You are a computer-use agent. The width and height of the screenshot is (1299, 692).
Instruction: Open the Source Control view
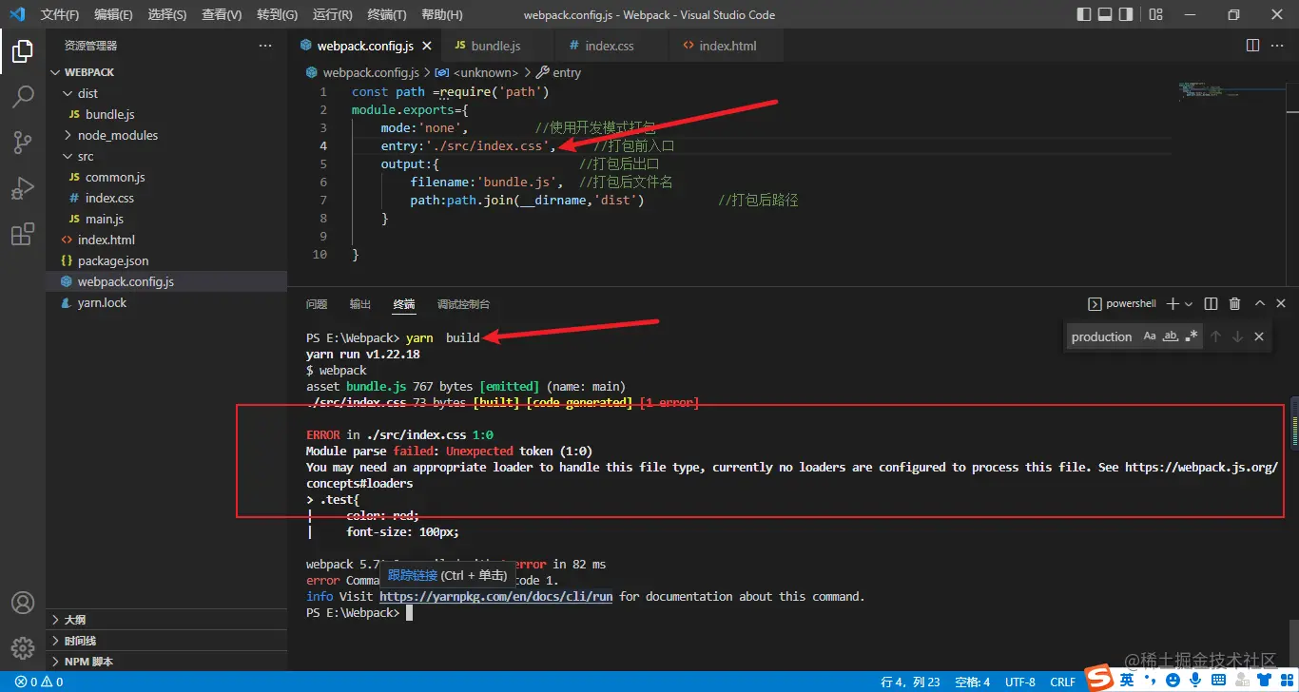(23, 143)
